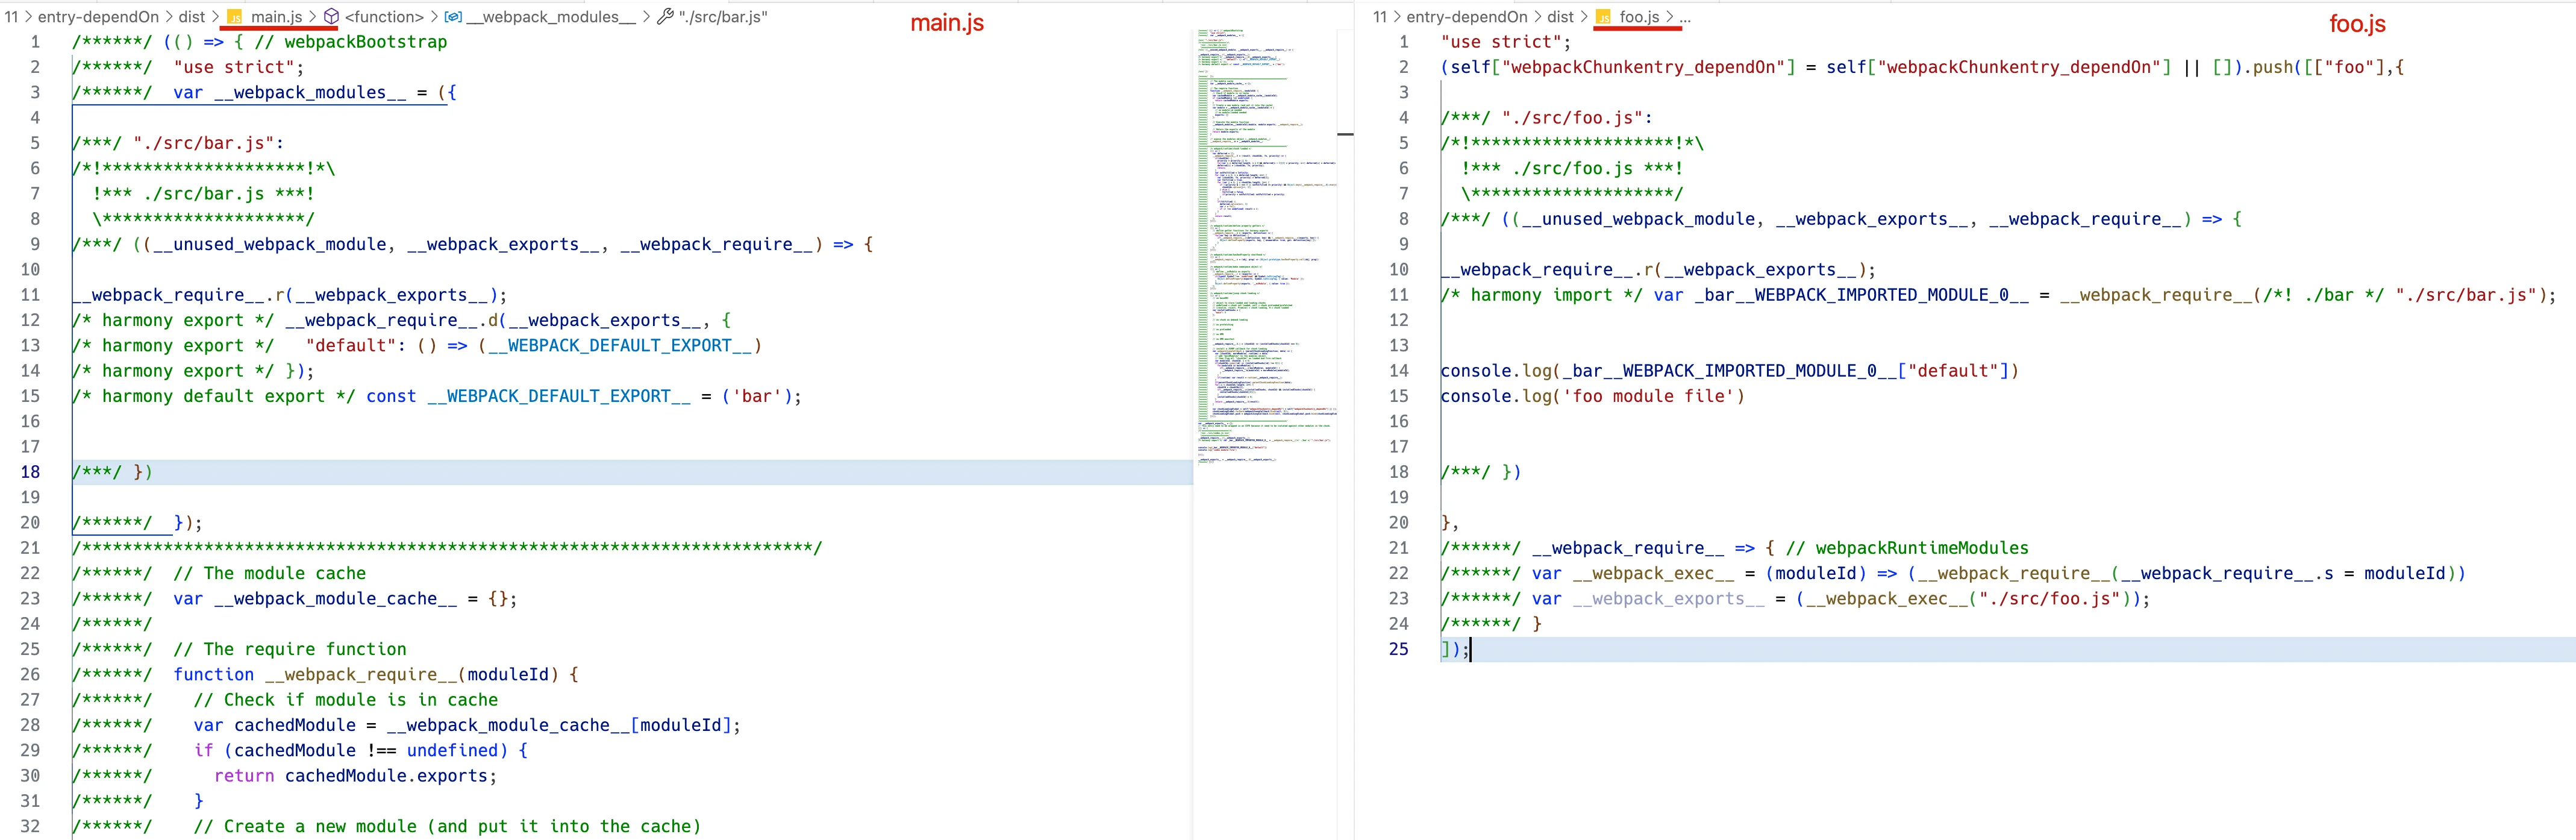Click '"default": () =>' in main.js

[x=387, y=345]
